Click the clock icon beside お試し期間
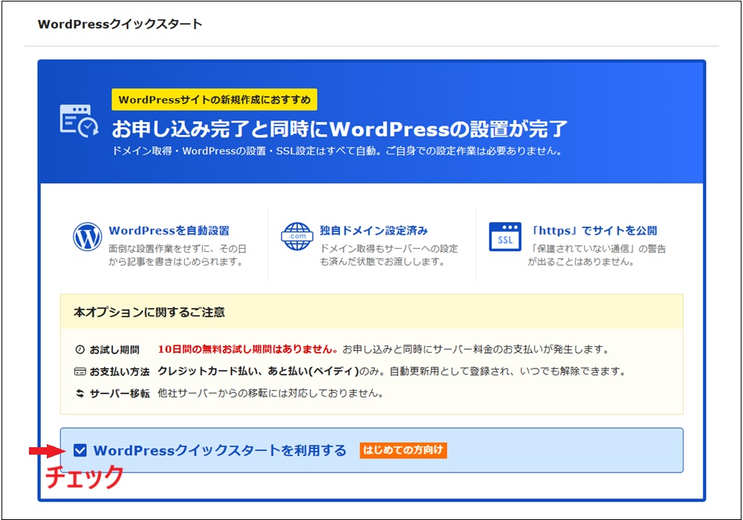The height and width of the screenshot is (520, 743). pyautogui.click(x=80, y=349)
